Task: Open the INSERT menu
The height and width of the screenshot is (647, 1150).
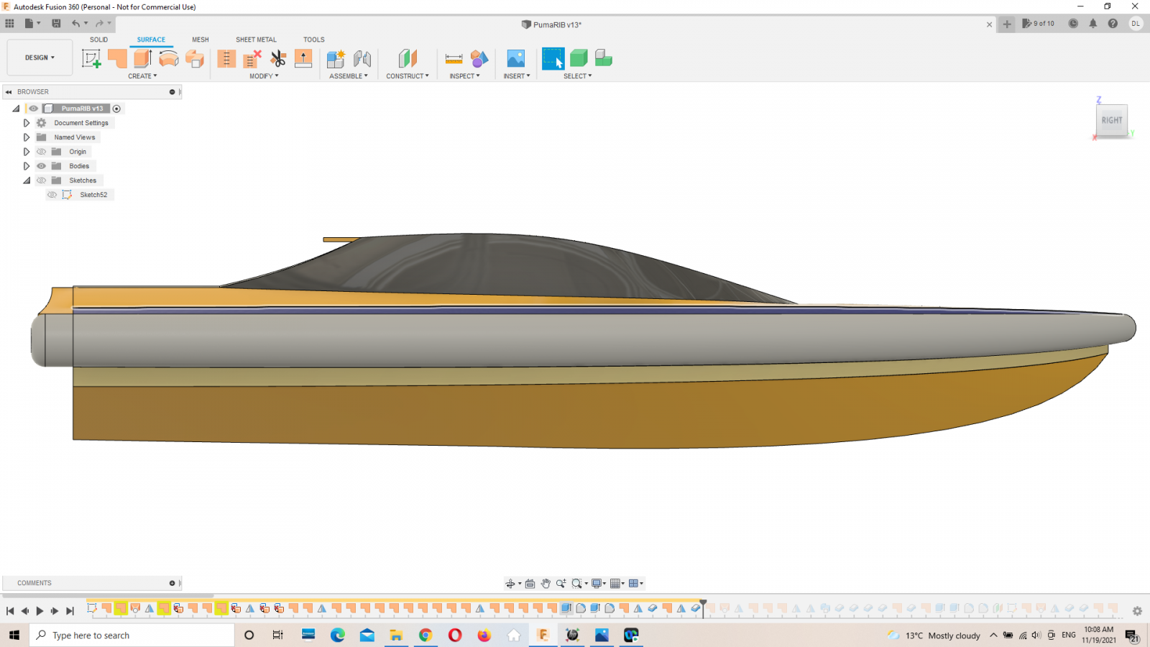Action: coord(517,76)
